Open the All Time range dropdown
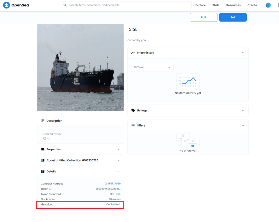279x222 pixels. [152, 67]
